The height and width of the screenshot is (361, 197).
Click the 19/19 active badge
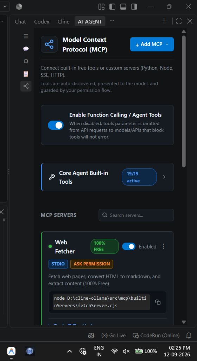click(x=139, y=177)
